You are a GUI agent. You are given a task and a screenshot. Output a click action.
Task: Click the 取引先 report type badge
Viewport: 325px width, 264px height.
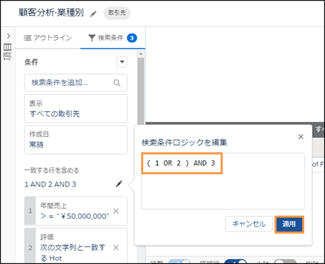[x=117, y=13]
